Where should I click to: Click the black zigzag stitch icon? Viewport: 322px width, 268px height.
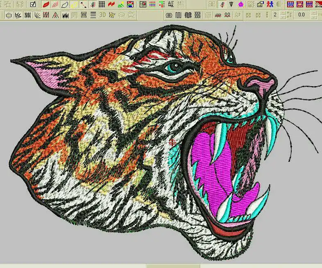[x=27, y=15]
